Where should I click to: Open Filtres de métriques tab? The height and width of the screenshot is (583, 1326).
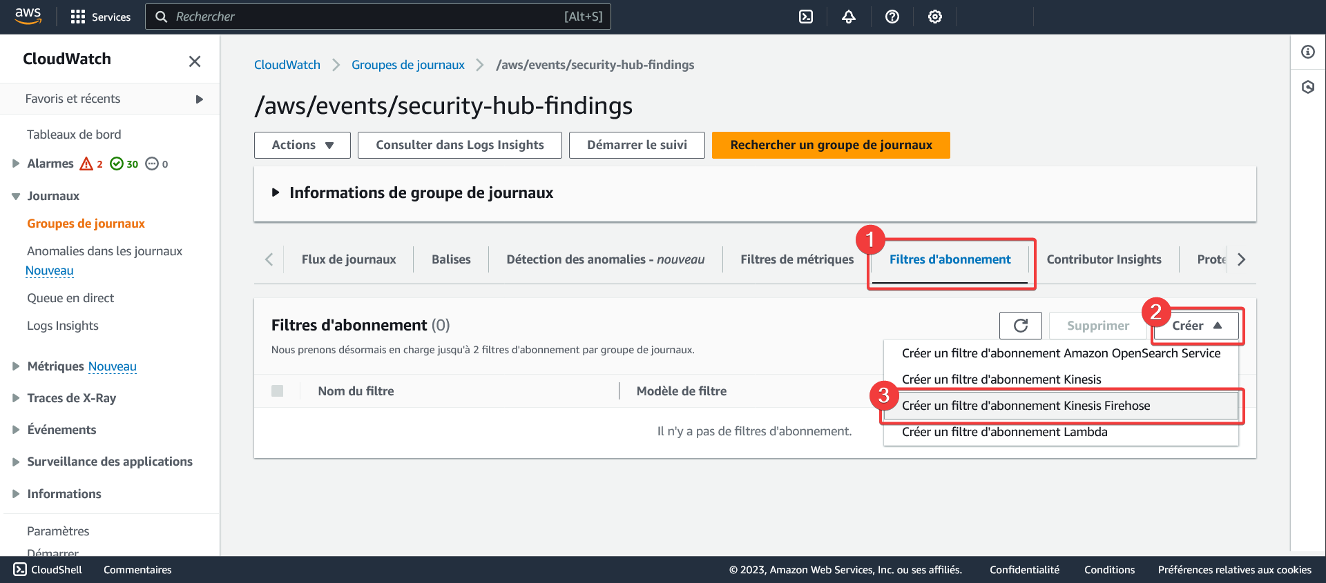pos(797,259)
